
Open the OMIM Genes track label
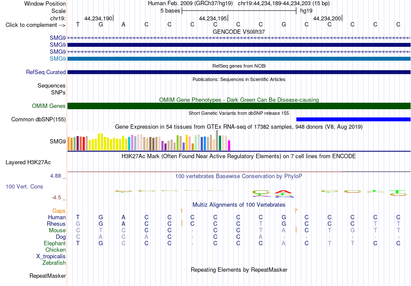pos(49,106)
